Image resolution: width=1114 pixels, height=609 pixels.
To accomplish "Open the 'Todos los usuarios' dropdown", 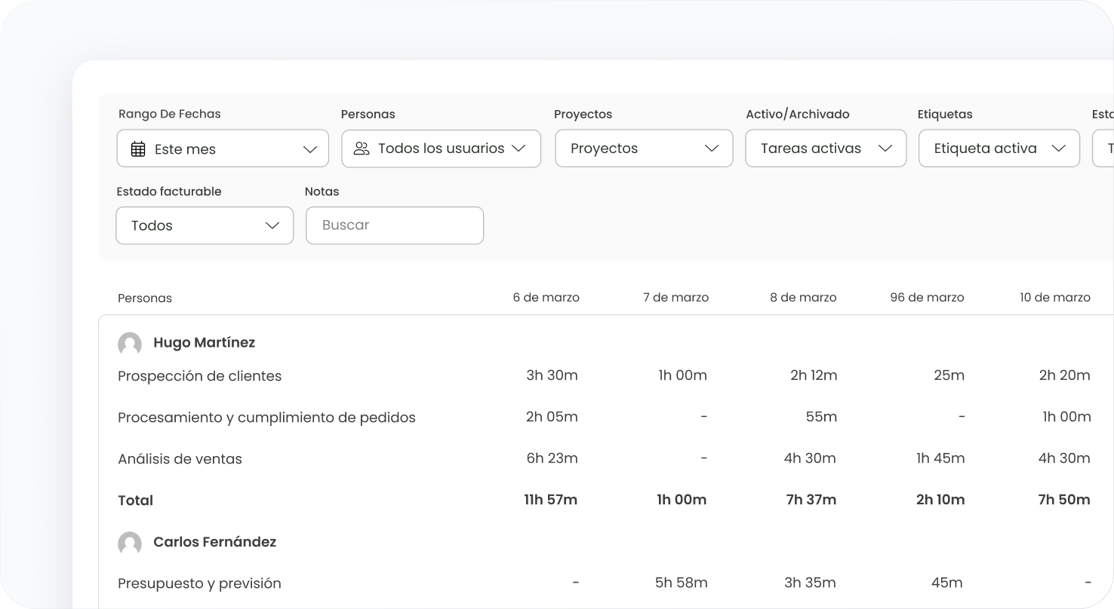I will (441, 148).
